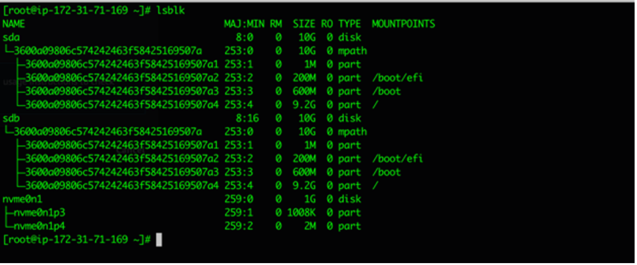
Task: Click the 1G size of nvme0n1
Action: [x=310, y=199]
